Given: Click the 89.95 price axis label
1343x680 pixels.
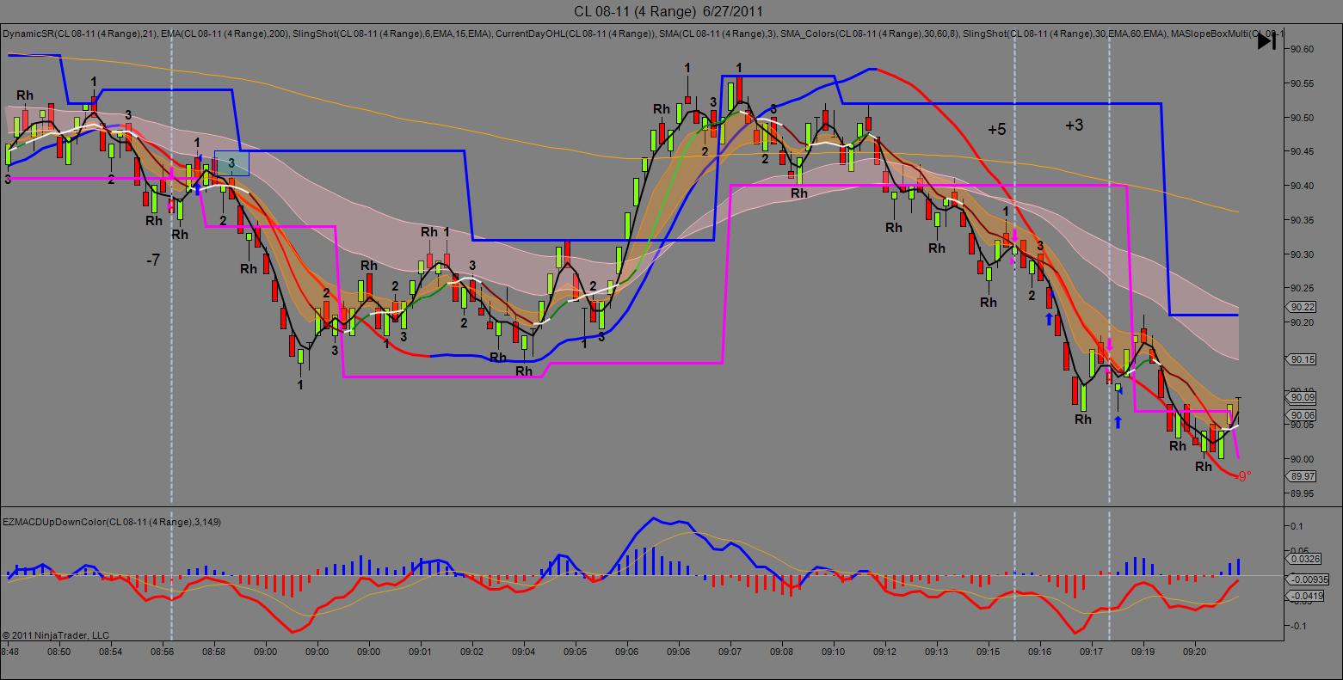Looking at the screenshot, I should coord(1303,493).
